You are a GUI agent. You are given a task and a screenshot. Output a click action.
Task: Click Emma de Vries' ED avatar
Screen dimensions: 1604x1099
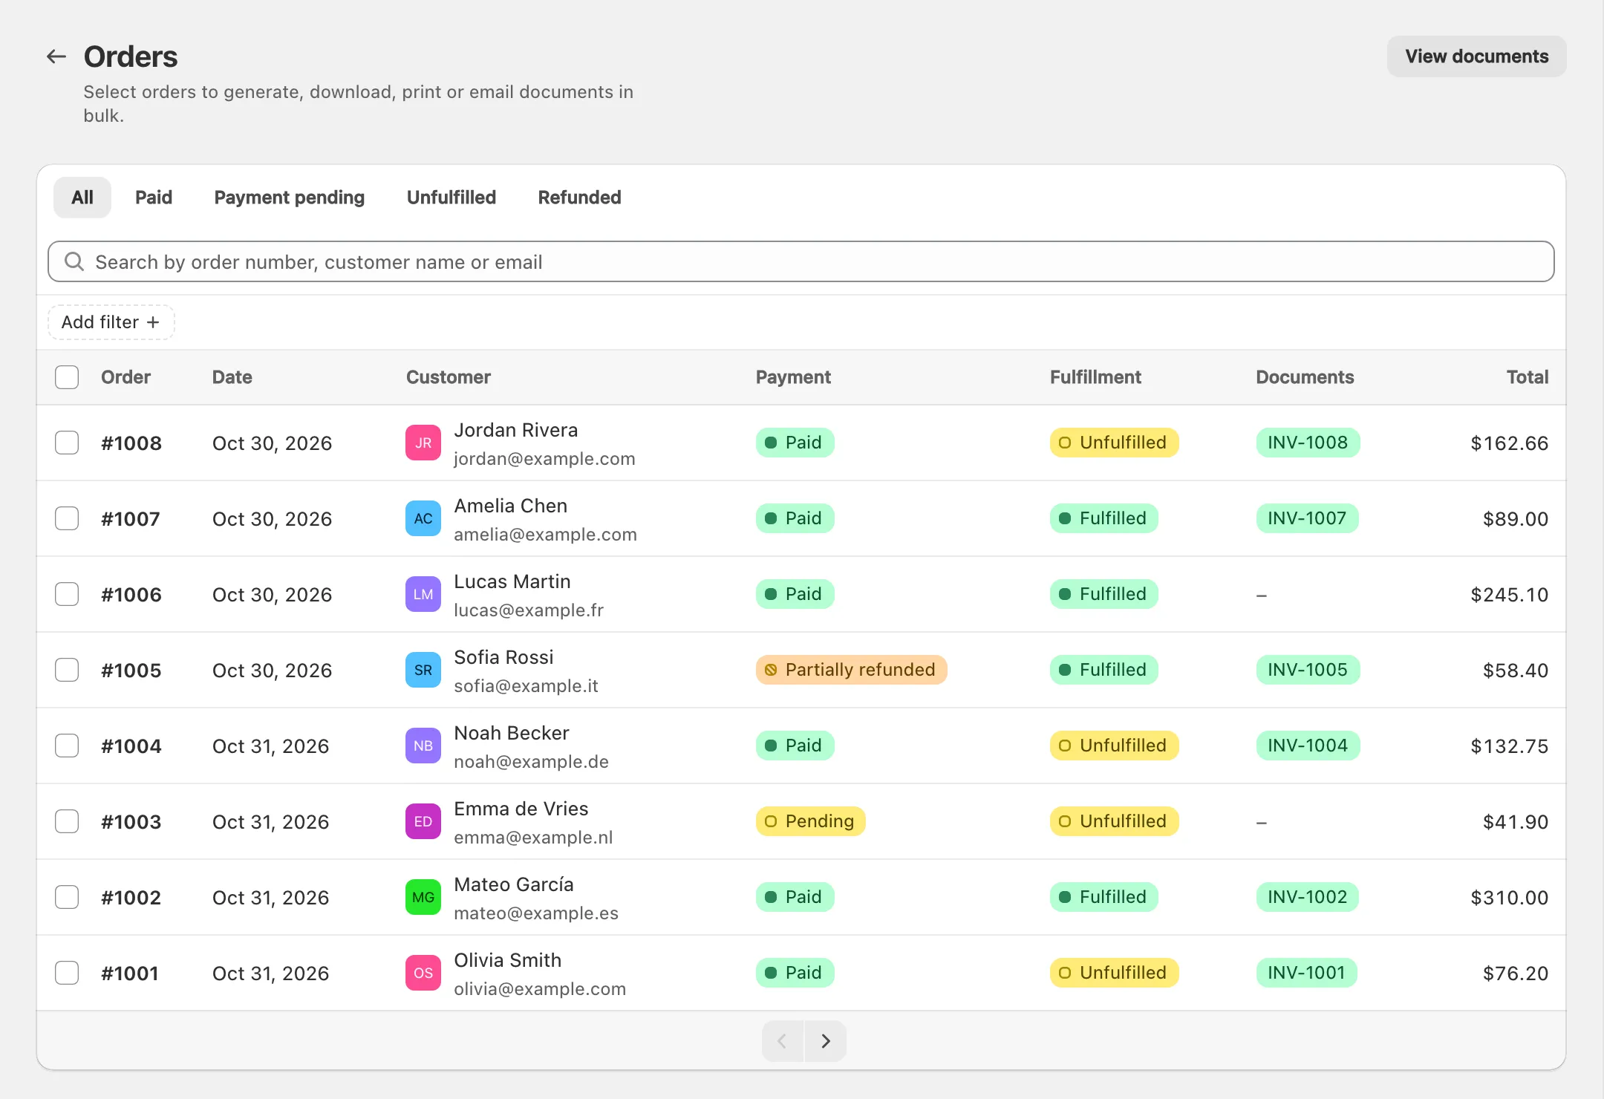click(x=423, y=822)
